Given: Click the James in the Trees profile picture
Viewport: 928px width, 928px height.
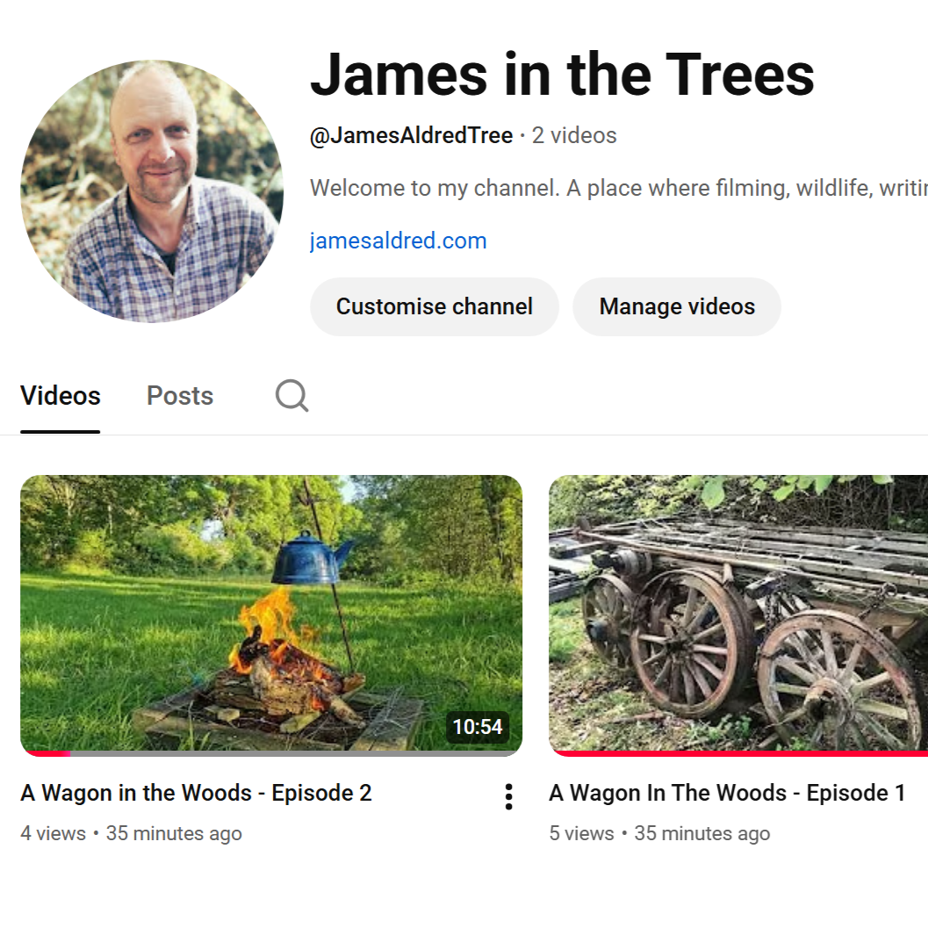Looking at the screenshot, I should (152, 191).
